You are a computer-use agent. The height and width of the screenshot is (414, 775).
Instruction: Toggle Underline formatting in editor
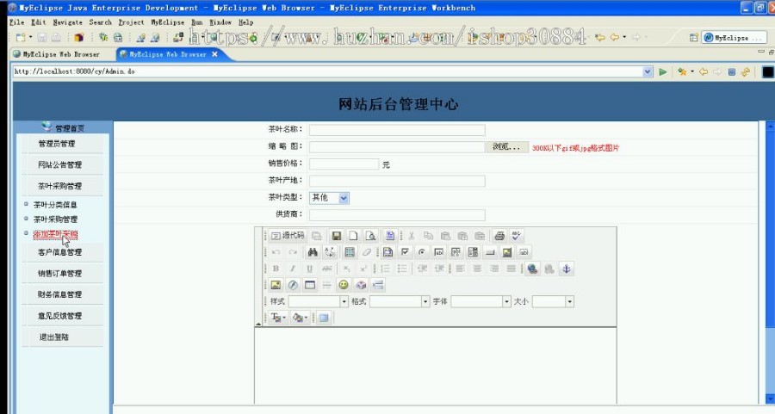coord(309,269)
